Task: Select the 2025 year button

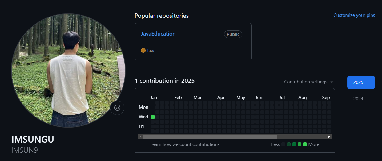Action: point(361,82)
